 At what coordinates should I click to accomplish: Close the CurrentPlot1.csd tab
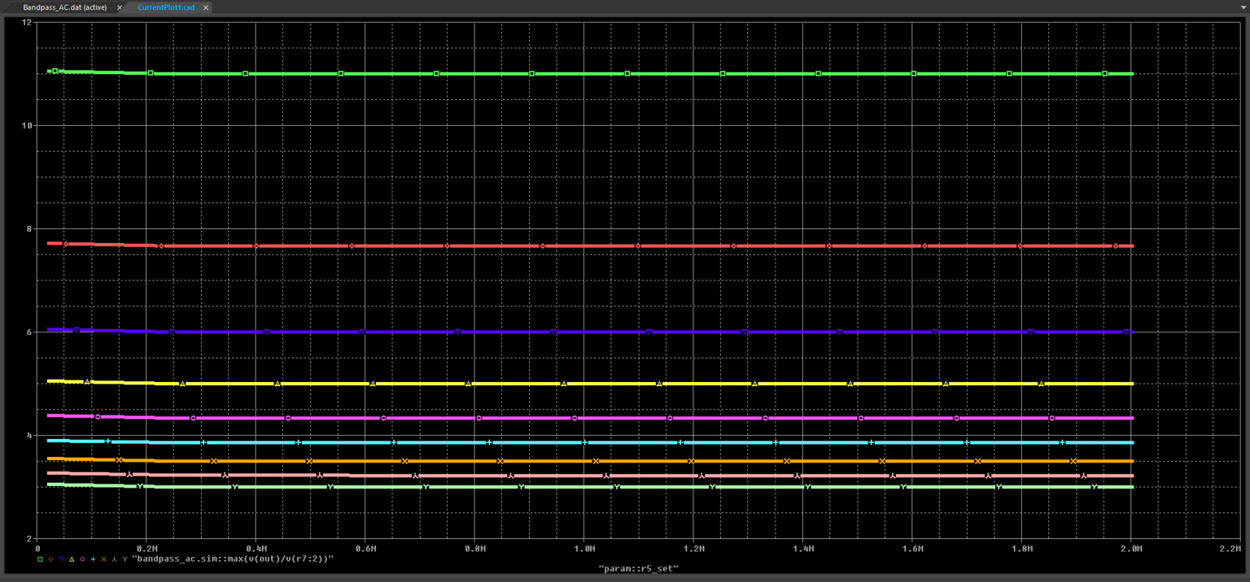(x=206, y=7)
